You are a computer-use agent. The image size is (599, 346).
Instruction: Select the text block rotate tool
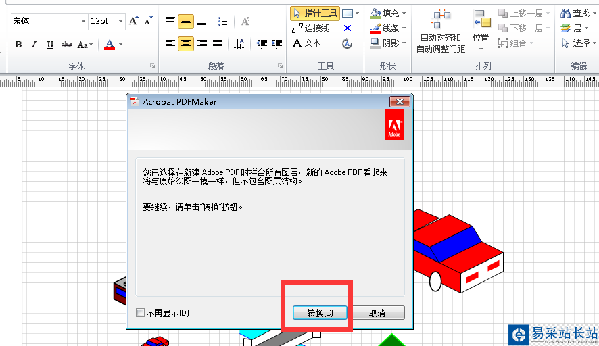(x=347, y=43)
